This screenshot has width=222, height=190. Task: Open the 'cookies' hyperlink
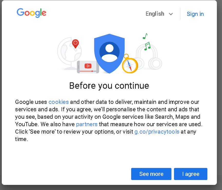point(59,102)
